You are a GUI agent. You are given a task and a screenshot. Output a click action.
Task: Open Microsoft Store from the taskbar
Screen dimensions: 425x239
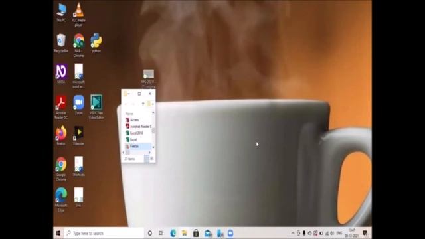point(196,233)
